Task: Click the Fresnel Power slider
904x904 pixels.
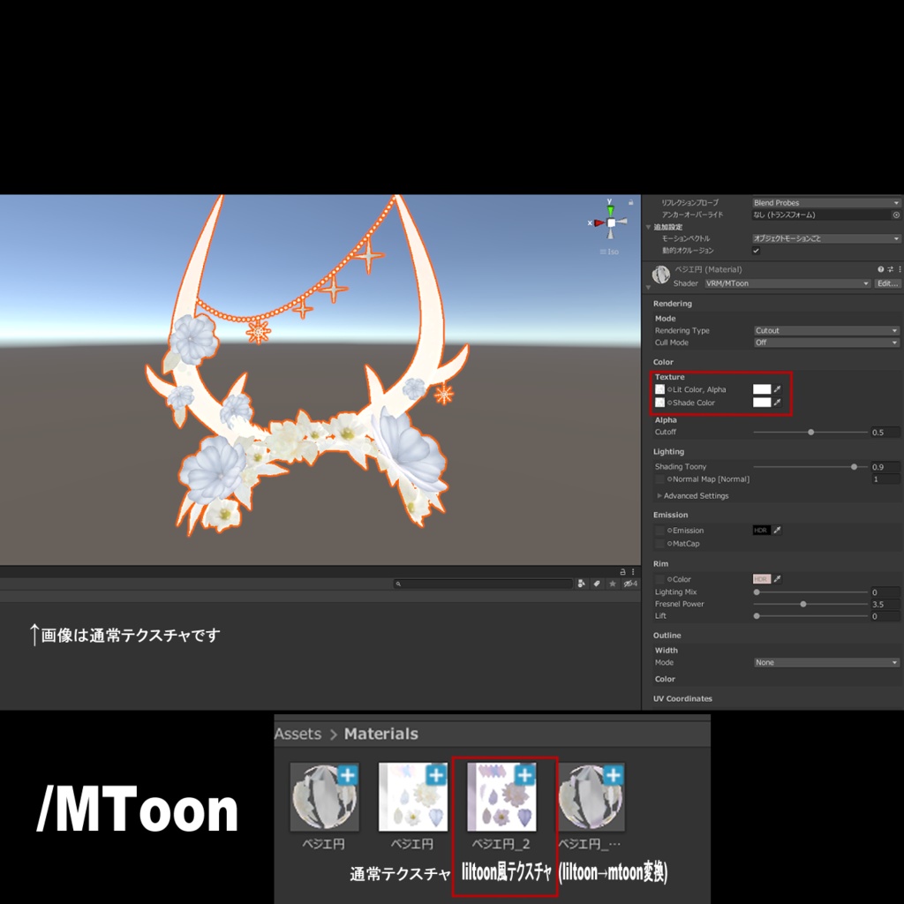Action: (x=810, y=604)
